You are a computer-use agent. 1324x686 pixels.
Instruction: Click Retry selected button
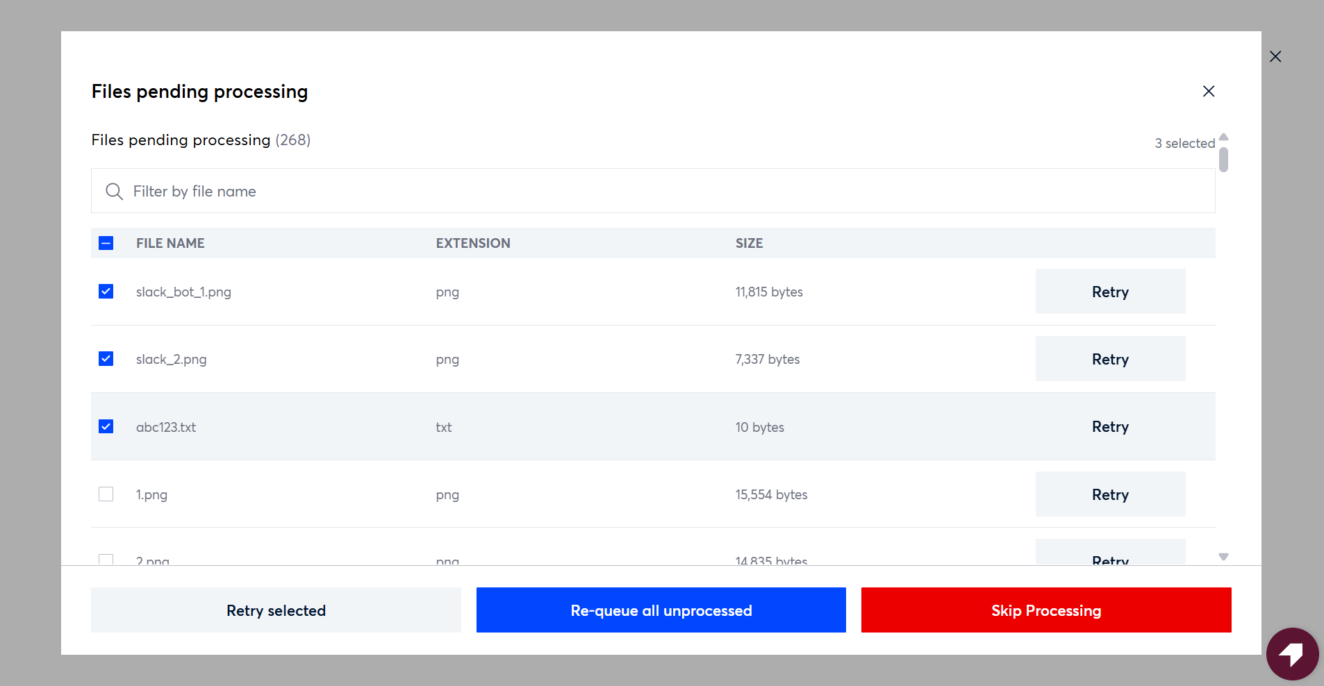(x=276, y=610)
